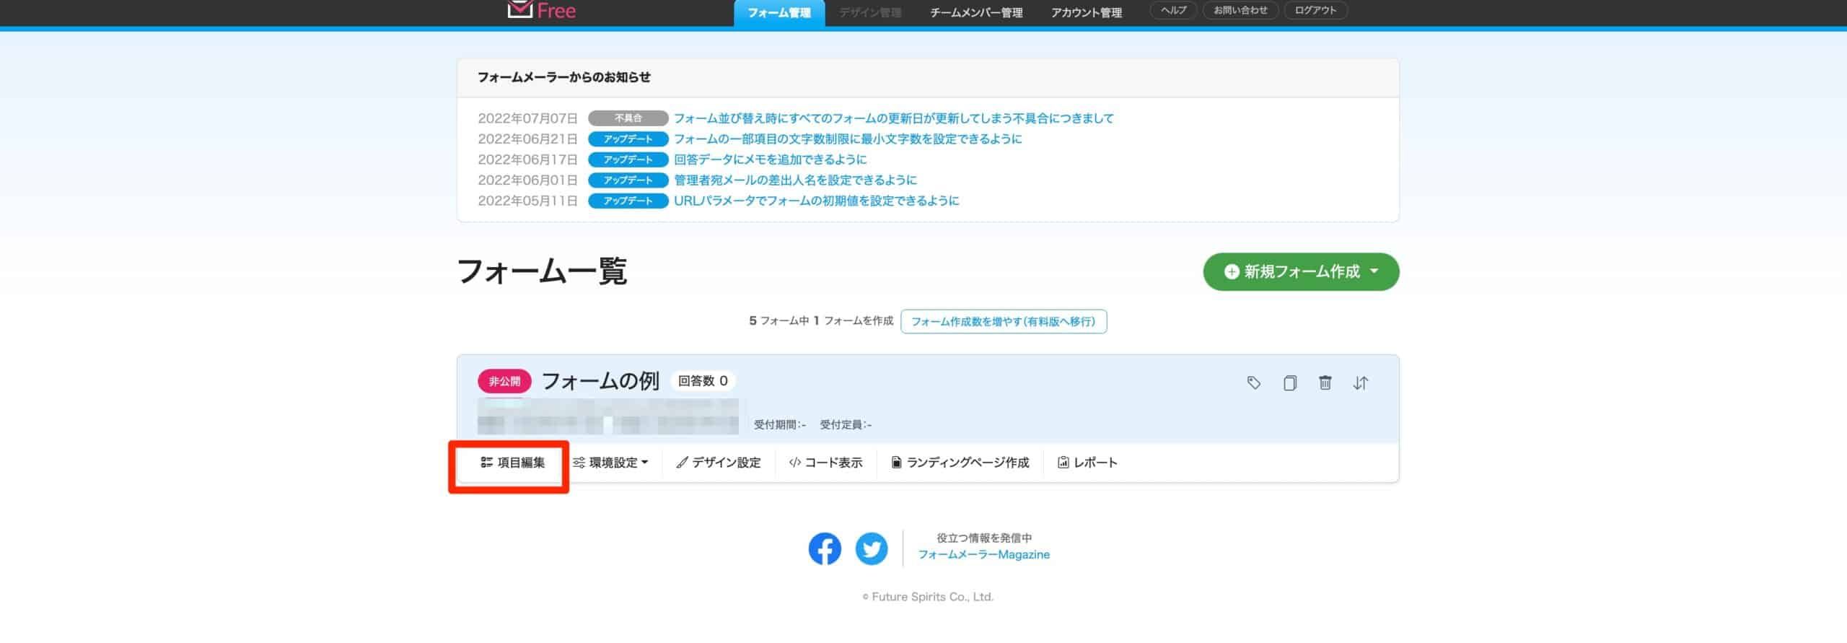Click the tag icon on フォームの例
1847x643 pixels.
tap(1254, 382)
